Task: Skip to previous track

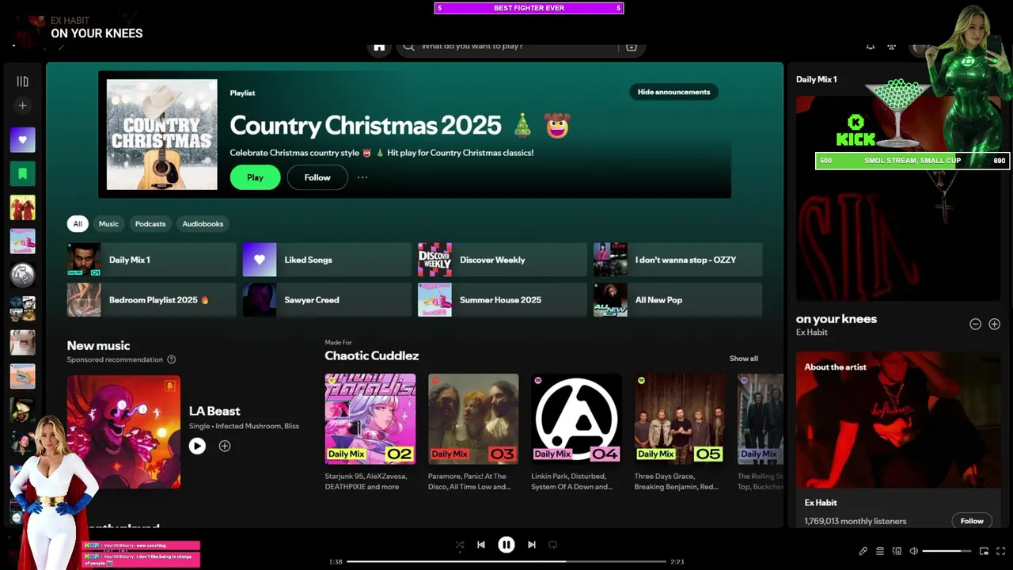Action: click(481, 545)
